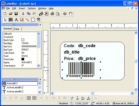
Task: Click the BackColor white swatch
Action: (23, 40)
